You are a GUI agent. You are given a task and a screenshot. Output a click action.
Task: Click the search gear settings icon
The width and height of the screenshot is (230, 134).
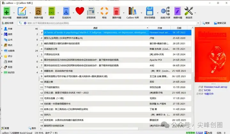(x=25, y=23)
